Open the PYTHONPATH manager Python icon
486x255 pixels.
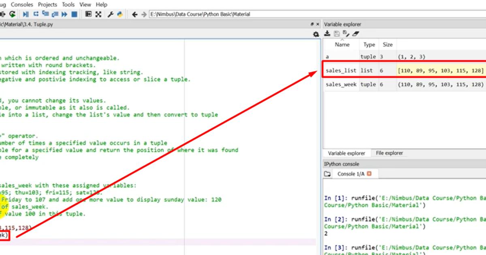120,14
